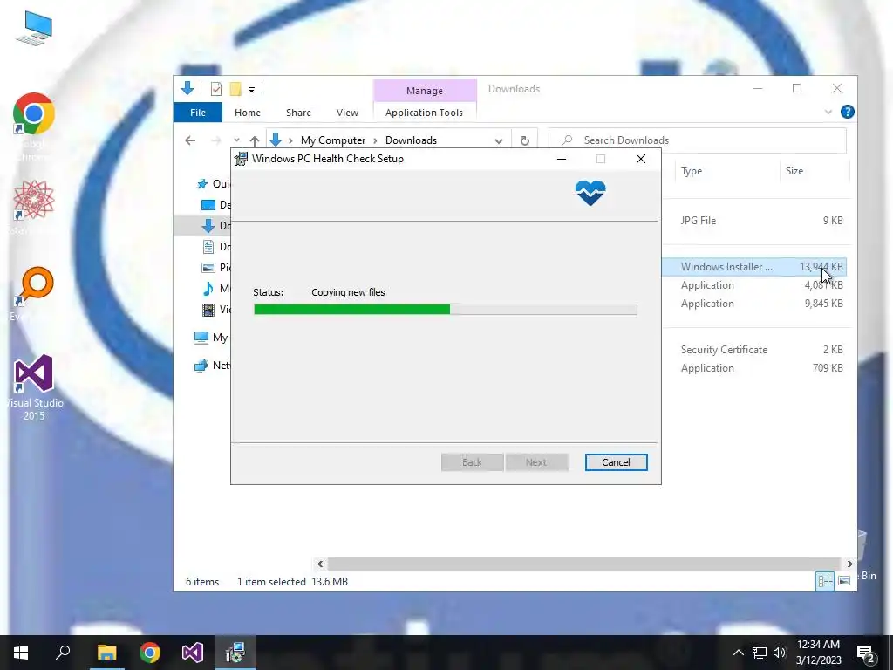Switch to large icons view layout

tap(844, 580)
